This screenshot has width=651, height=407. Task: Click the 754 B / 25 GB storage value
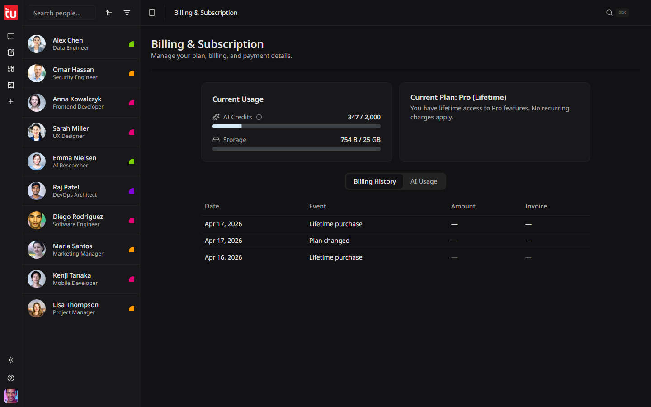[x=360, y=140]
